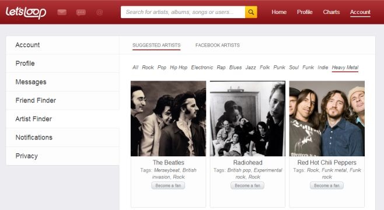The height and width of the screenshot is (210, 384).
Task: Become a fan of Radiohead
Action: [x=247, y=185]
